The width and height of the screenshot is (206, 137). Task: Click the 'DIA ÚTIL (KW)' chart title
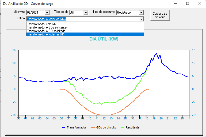click(104, 39)
